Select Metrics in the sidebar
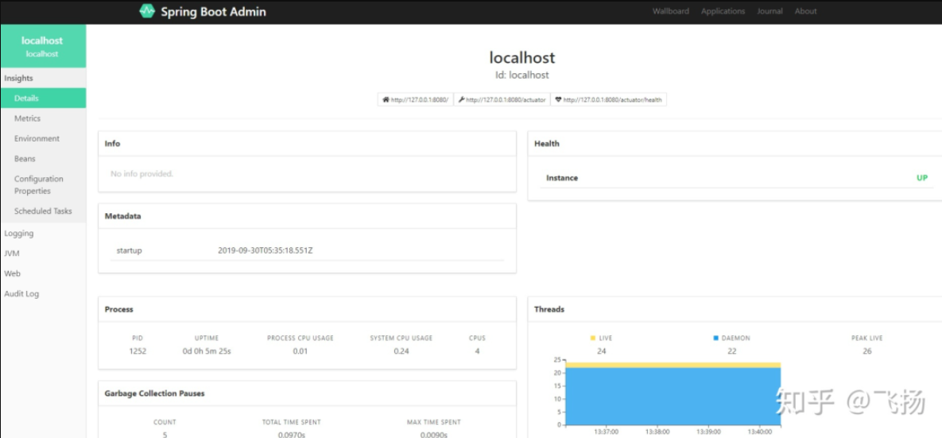 (x=27, y=118)
